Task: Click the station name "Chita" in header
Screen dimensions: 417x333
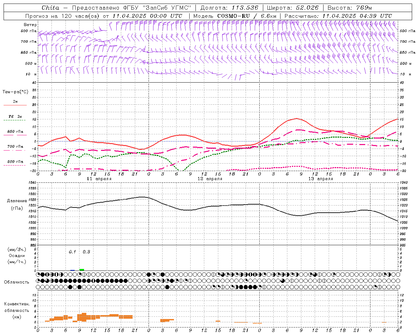Action: pyautogui.click(x=50, y=8)
